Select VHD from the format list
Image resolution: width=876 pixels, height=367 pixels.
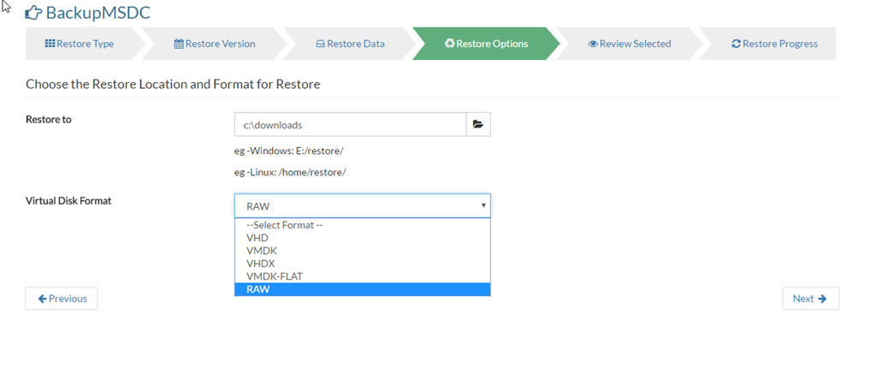point(362,238)
